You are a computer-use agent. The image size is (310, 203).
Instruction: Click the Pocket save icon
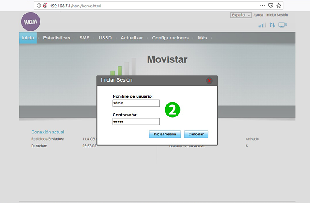click(271, 6)
